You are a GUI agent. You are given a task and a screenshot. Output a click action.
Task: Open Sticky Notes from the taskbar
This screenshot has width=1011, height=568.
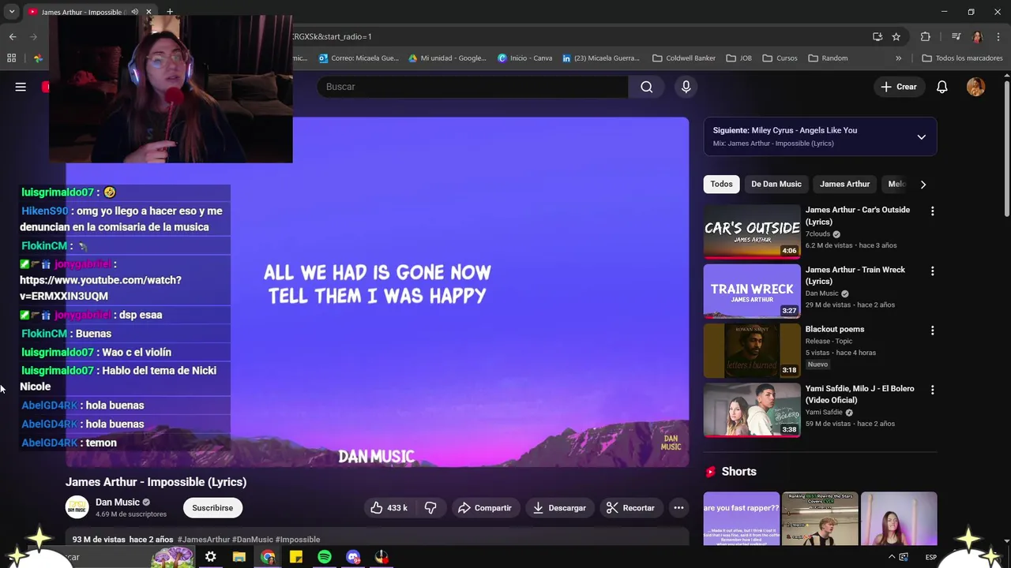click(x=296, y=557)
